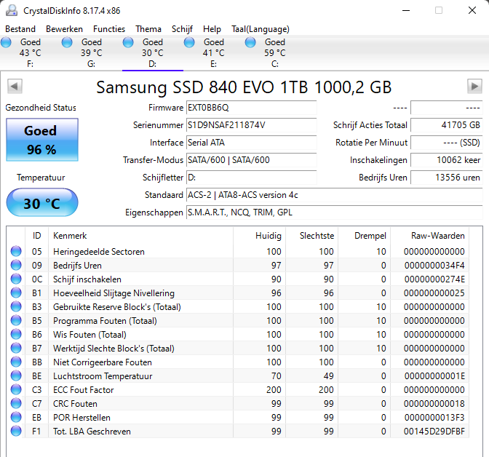This screenshot has width=489, height=457.
Task: Click status orb for Luchtstroom Temperatuur
Action: (16, 376)
